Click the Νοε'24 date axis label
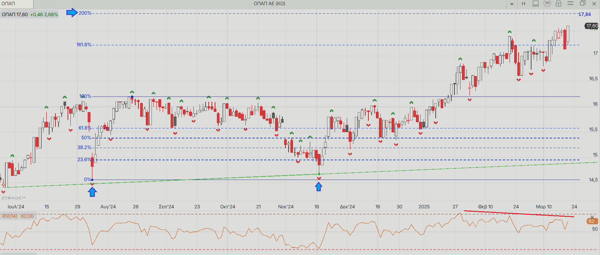Image resolution: width=600 pixels, height=255 pixels. [286, 207]
